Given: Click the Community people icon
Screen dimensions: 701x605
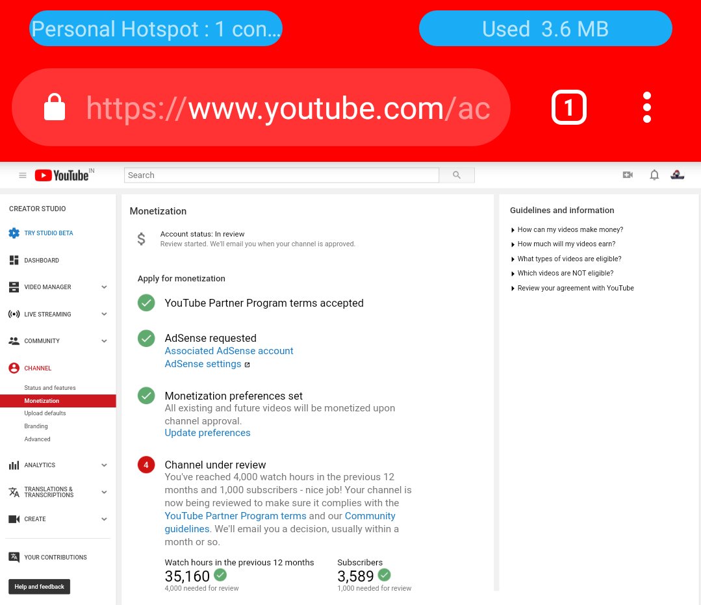Looking at the screenshot, I should pyautogui.click(x=14, y=341).
